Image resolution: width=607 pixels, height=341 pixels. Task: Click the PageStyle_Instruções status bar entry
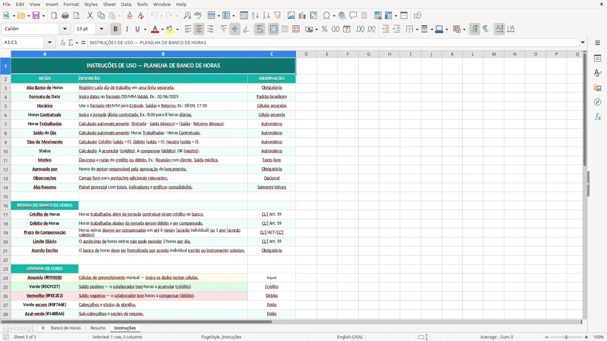click(x=221, y=337)
